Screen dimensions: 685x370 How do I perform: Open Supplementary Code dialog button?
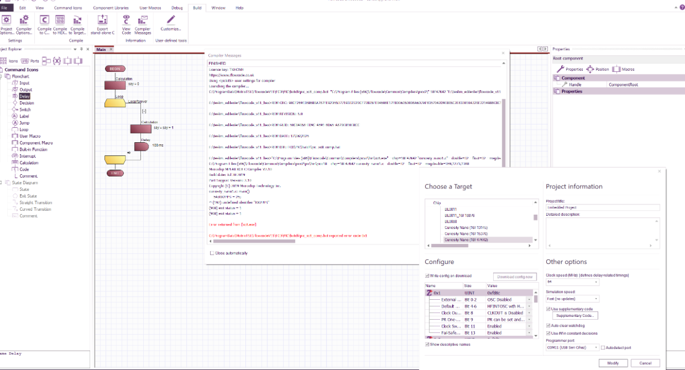[x=575, y=315]
